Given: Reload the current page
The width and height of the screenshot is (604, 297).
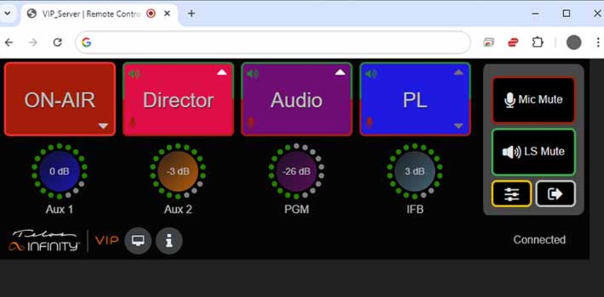Looking at the screenshot, I should point(57,42).
